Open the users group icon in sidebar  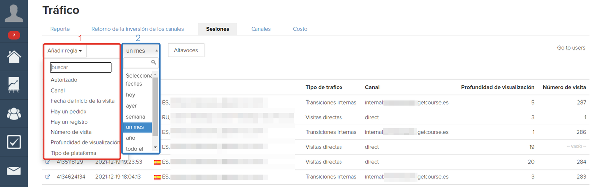tap(14, 113)
